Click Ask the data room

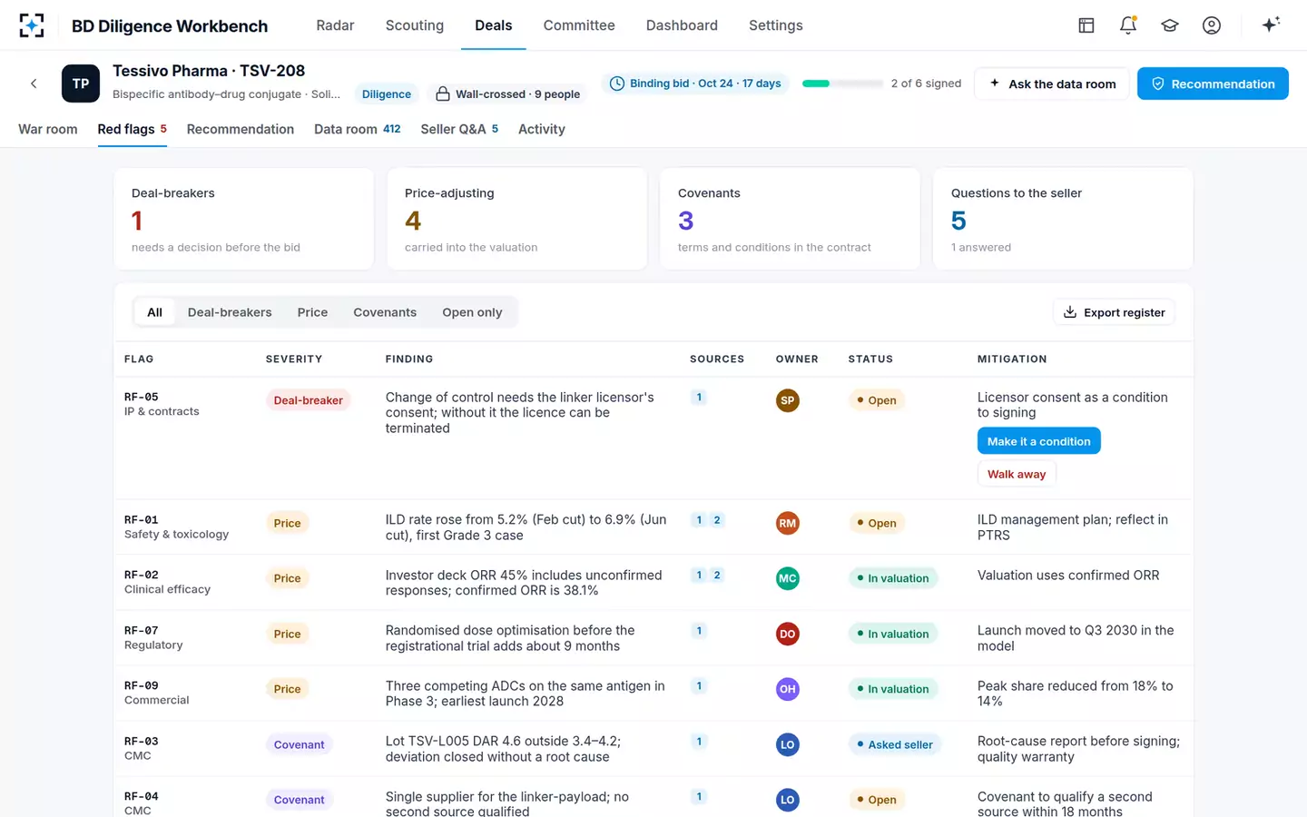click(1052, 84)
